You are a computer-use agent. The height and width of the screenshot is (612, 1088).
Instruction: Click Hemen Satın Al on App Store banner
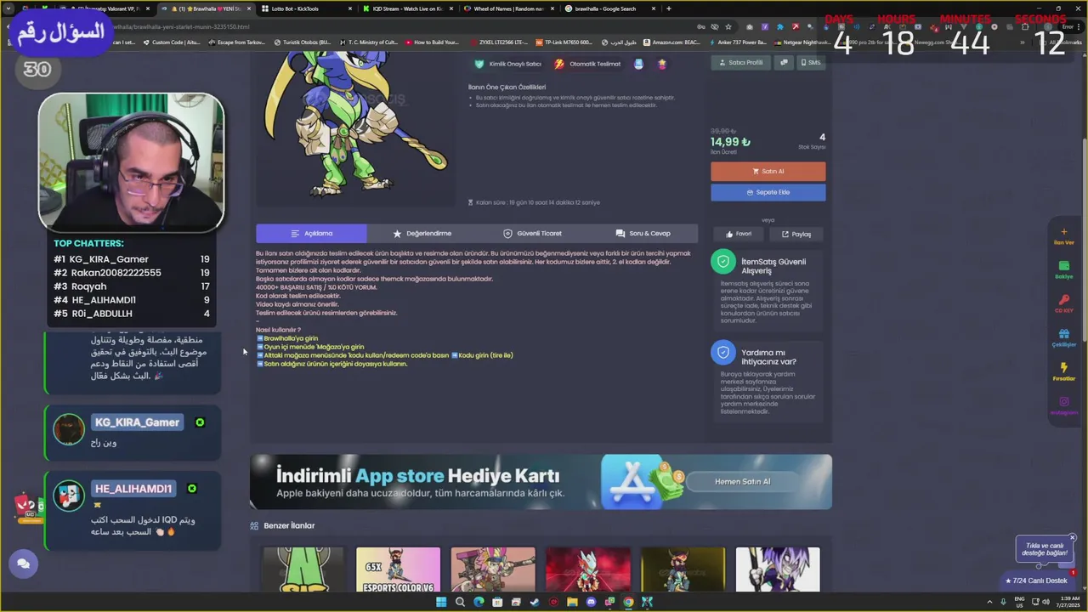[x=742, y=481]
